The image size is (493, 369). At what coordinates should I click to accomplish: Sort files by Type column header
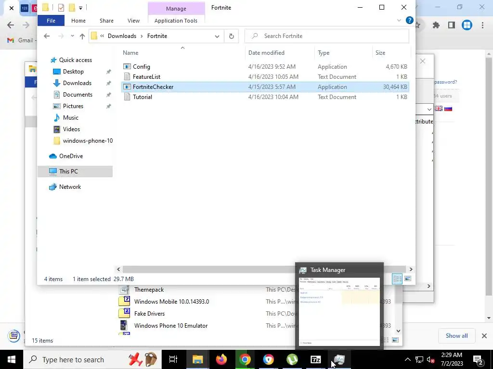(324, 53)
